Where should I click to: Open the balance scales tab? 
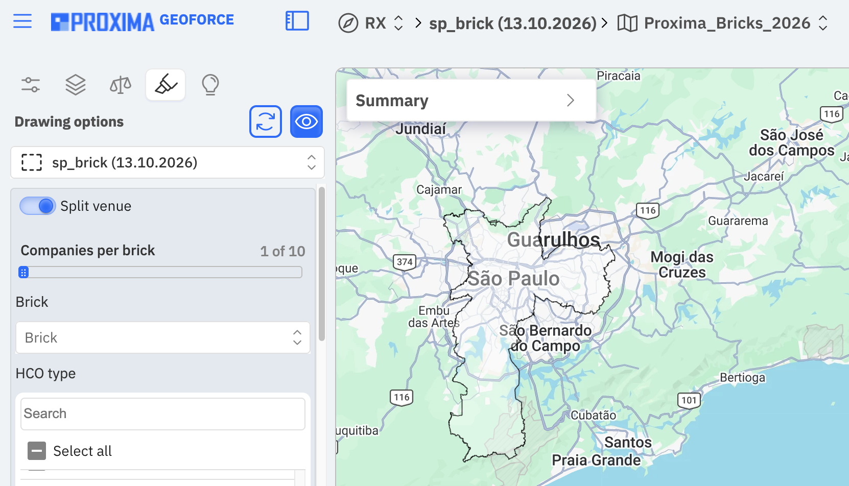pos(121,85)
